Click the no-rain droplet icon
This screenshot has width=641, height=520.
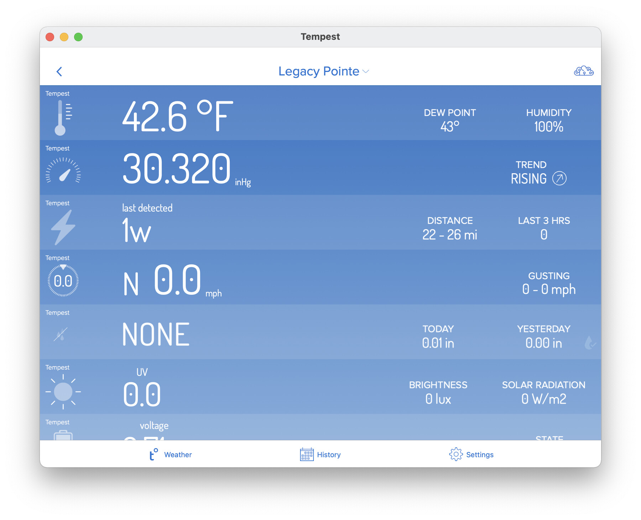pyautogui.click(x=61, y=334)
